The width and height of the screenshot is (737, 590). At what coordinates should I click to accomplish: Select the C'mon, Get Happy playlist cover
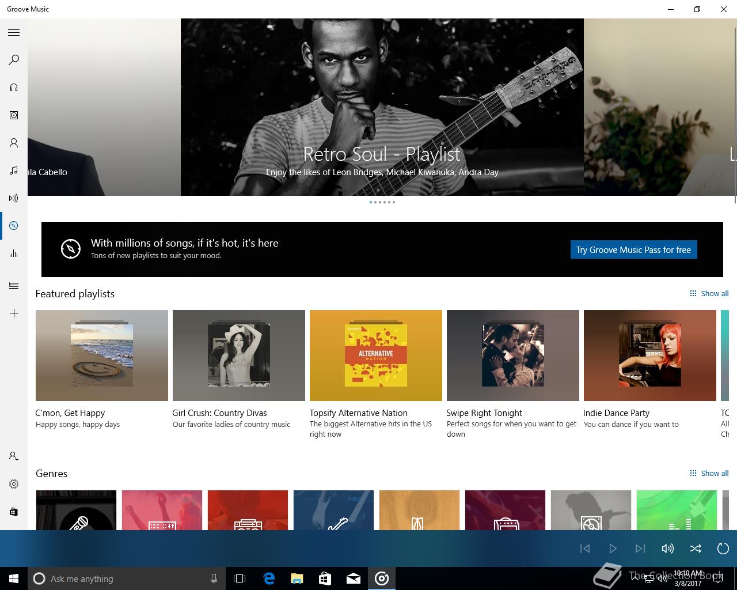click(x=102, y=355)
